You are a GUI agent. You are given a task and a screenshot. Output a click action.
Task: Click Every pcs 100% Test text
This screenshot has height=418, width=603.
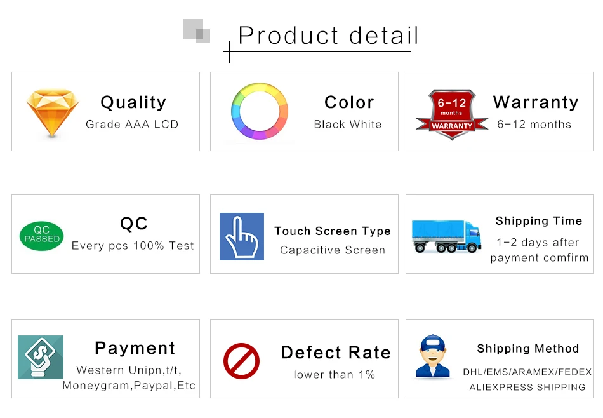tap(133, 246)
